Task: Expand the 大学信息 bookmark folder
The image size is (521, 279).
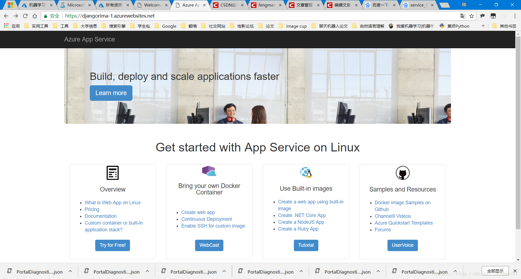Action: [85, 26]
